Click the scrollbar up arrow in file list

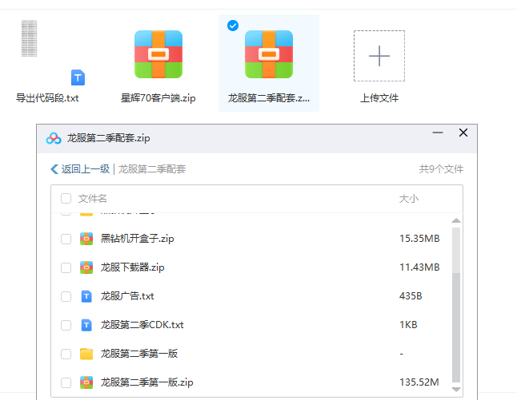(456, 221)
